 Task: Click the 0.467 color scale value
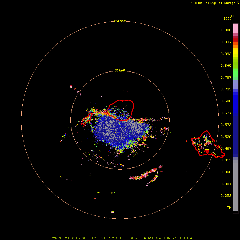coord(226,149)
